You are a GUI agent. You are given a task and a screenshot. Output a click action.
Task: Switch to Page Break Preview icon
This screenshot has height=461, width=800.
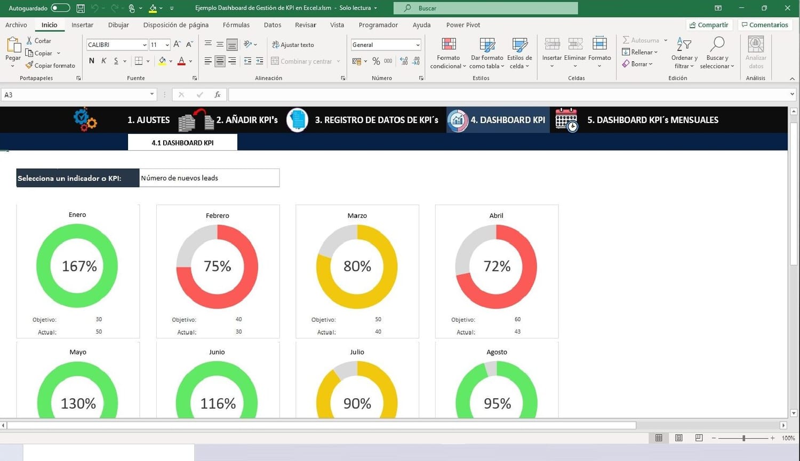[x=699, y=438]
